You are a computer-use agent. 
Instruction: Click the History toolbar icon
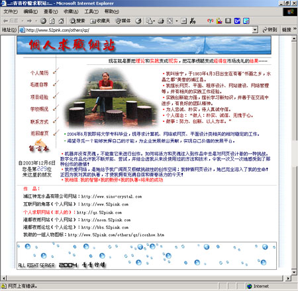[x=138, y=21]
